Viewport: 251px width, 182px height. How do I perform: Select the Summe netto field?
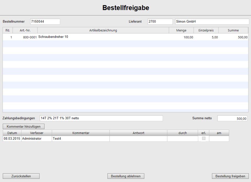point(232,118)
